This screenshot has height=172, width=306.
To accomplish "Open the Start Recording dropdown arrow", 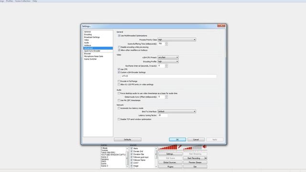I will 206,158.
